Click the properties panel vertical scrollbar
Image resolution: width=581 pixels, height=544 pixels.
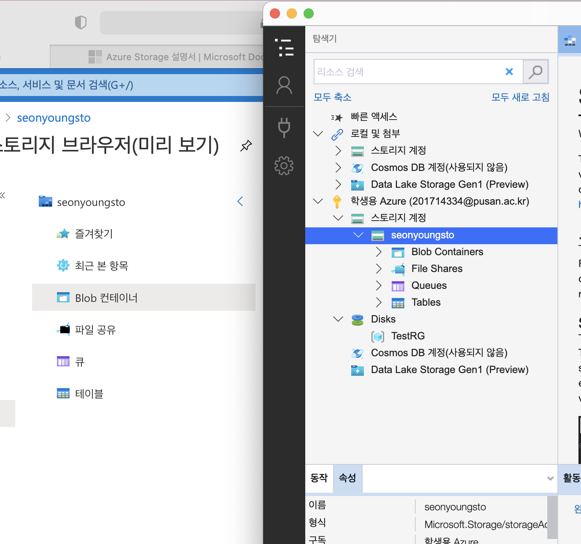pos(552,517)
